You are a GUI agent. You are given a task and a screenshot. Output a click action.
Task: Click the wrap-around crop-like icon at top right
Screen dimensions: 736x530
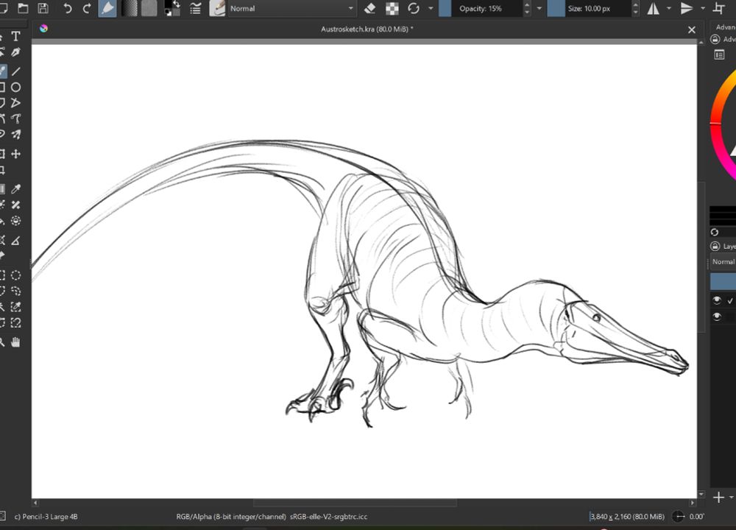[x=718, y=8]
